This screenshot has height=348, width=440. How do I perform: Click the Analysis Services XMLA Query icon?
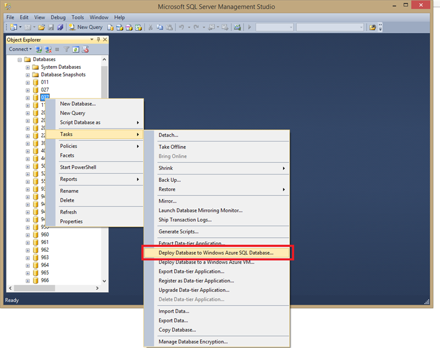coord(139,27)
